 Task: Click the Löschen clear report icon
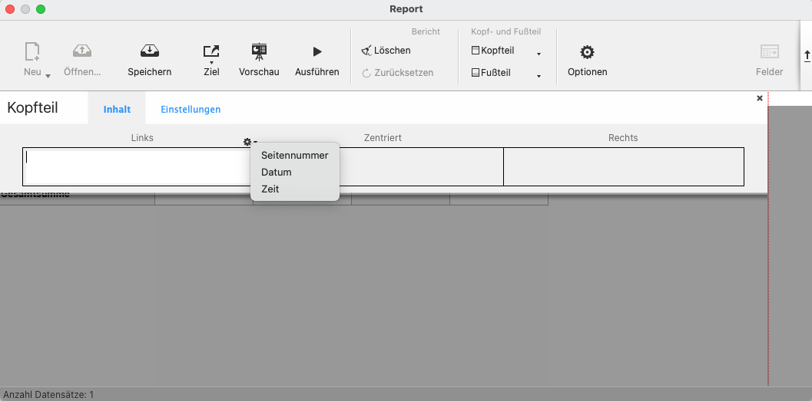pyautogui.click(x=367, y=51)
